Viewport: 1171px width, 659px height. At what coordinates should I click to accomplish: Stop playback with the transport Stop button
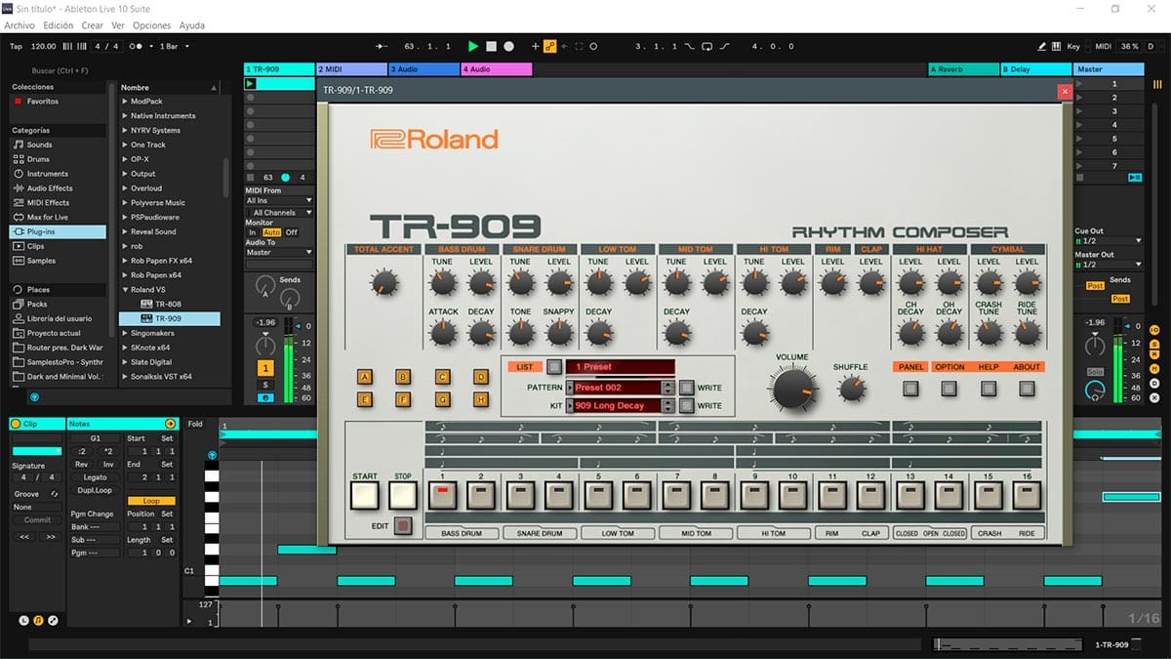tap(492, 46)
